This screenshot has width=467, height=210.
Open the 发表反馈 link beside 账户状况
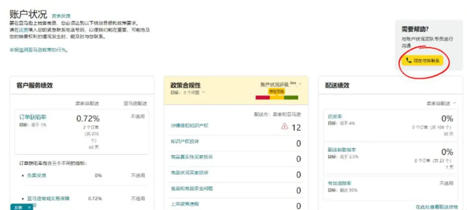coord(61,16)
